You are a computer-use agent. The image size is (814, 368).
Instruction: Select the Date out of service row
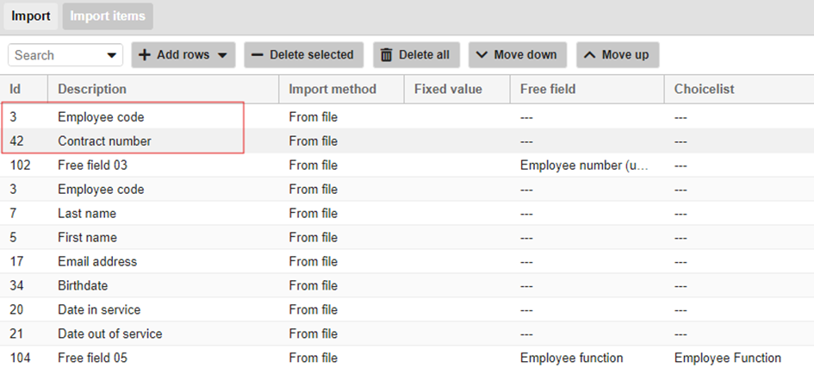(x=109, y=334)
